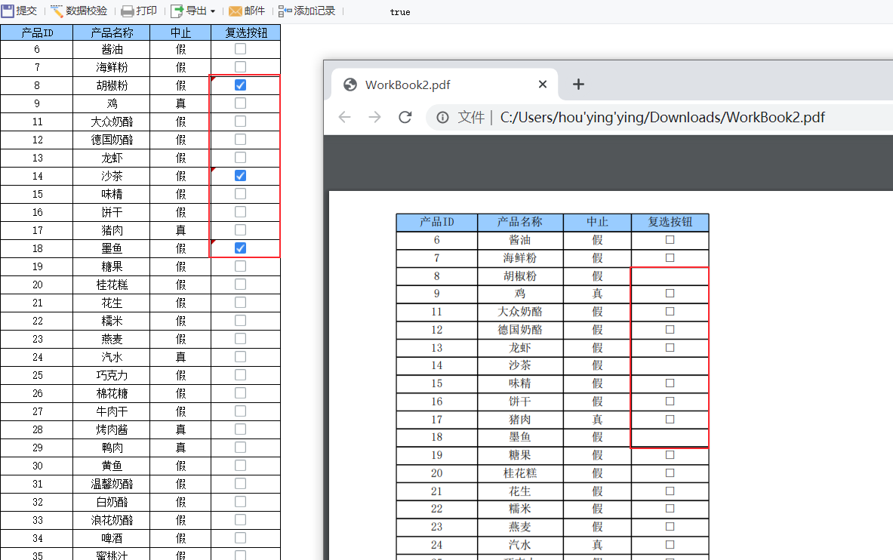This screenshot has width=893, height=560.
Task: Click the 打印 printer icon
Action: 128,11
